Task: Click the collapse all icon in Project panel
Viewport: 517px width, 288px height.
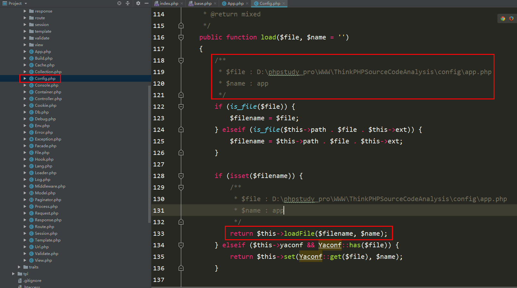Action: click(x=128, y=3)
